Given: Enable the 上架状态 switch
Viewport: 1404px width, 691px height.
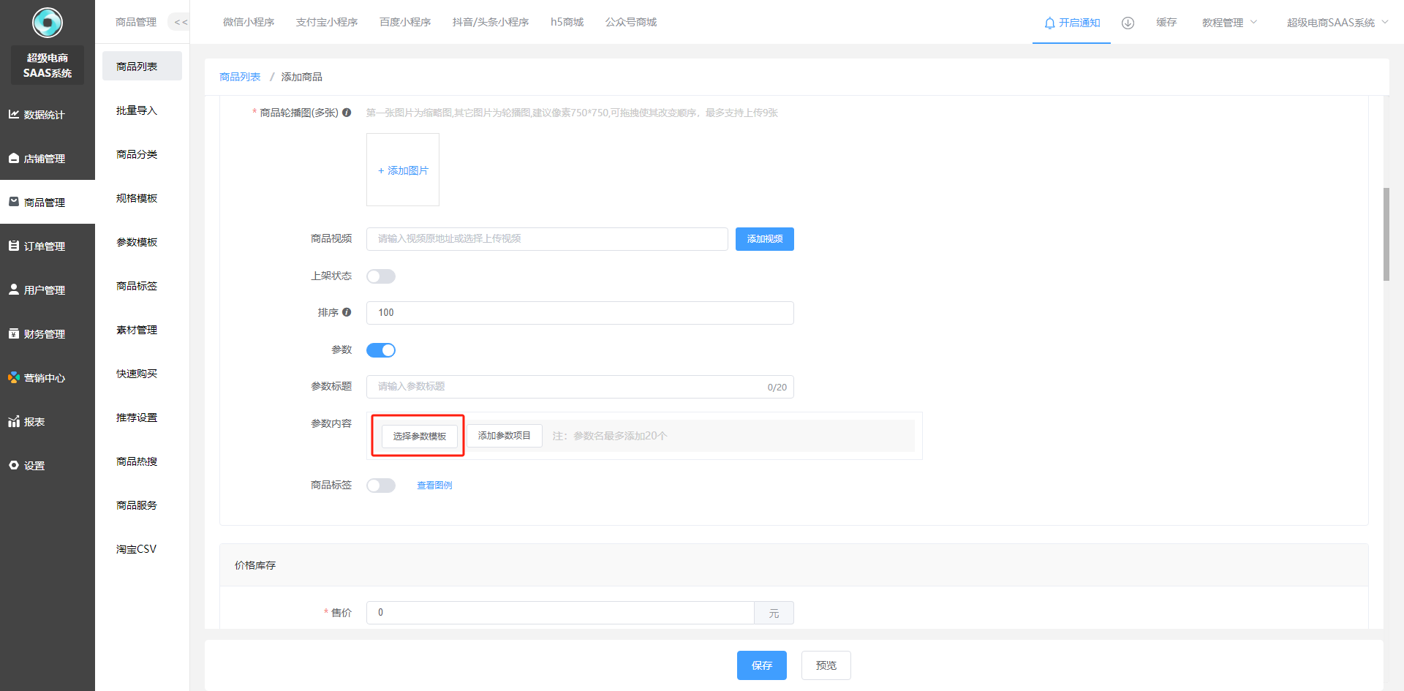Looking at the screenshot, I should coord(380,276).
